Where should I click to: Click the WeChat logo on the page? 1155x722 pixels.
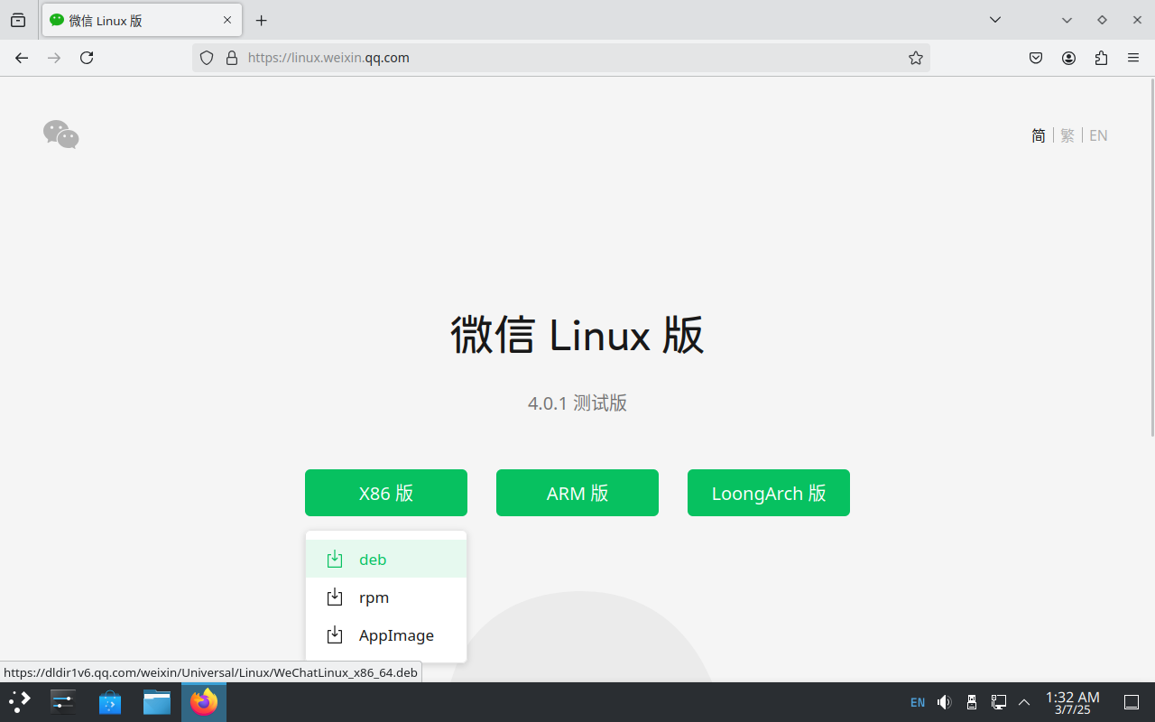[x=61, y=134]
